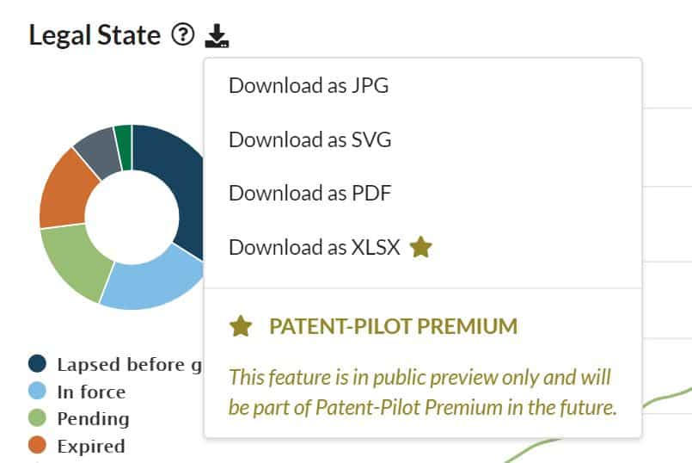
Task: Click the public preview notice text
Action: pyautogui.click(x=422, y=392)
